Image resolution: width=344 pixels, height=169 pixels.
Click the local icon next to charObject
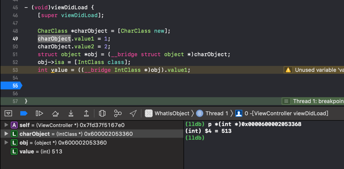point(14,134)
